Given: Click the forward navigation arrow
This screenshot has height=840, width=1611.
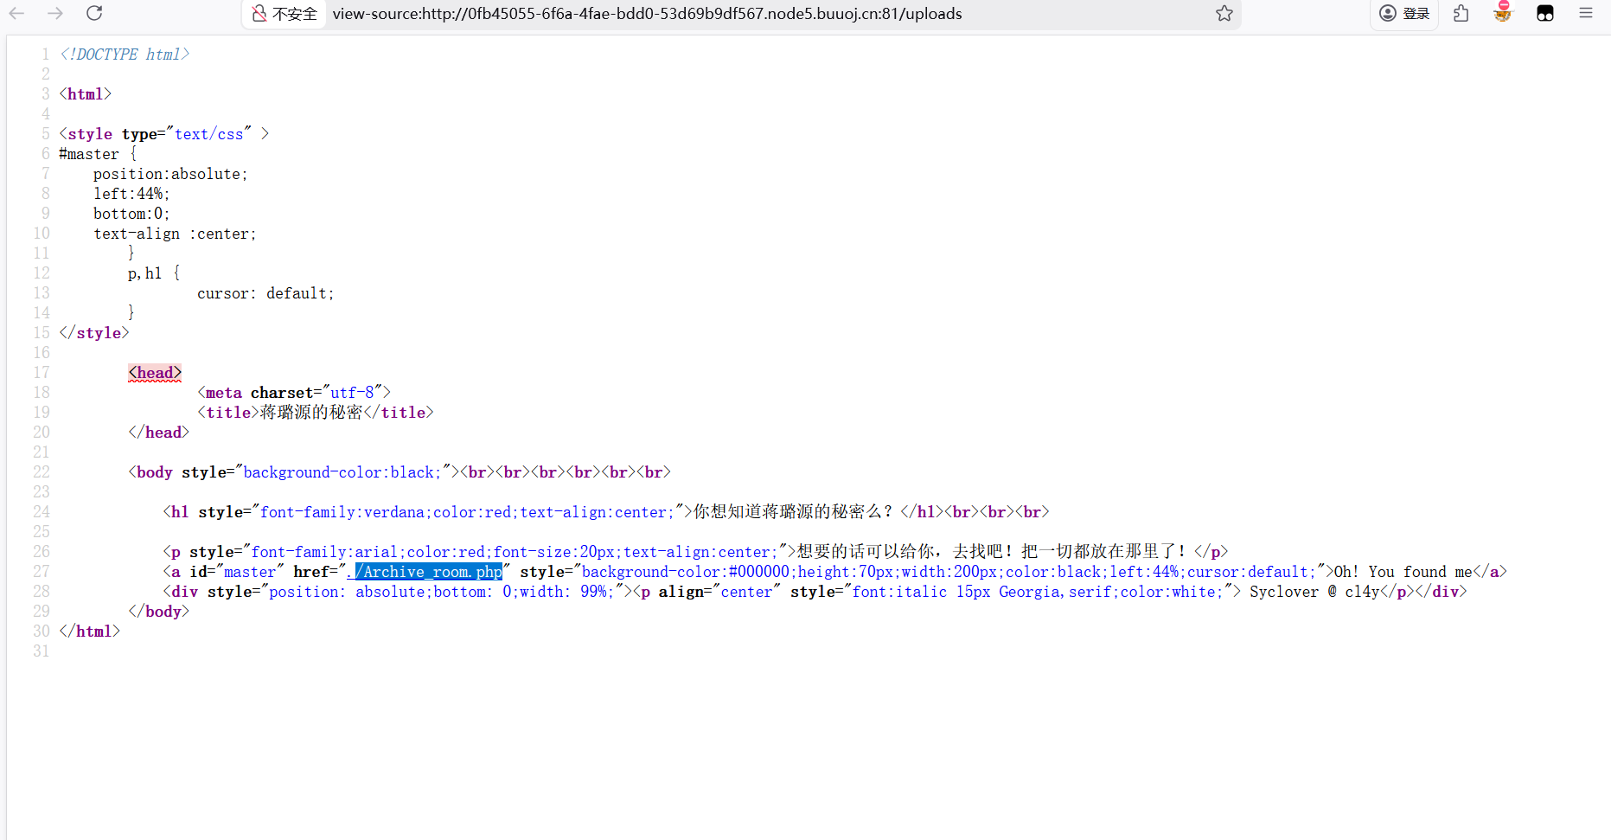Looking at the screenshot, I should 55,13.
